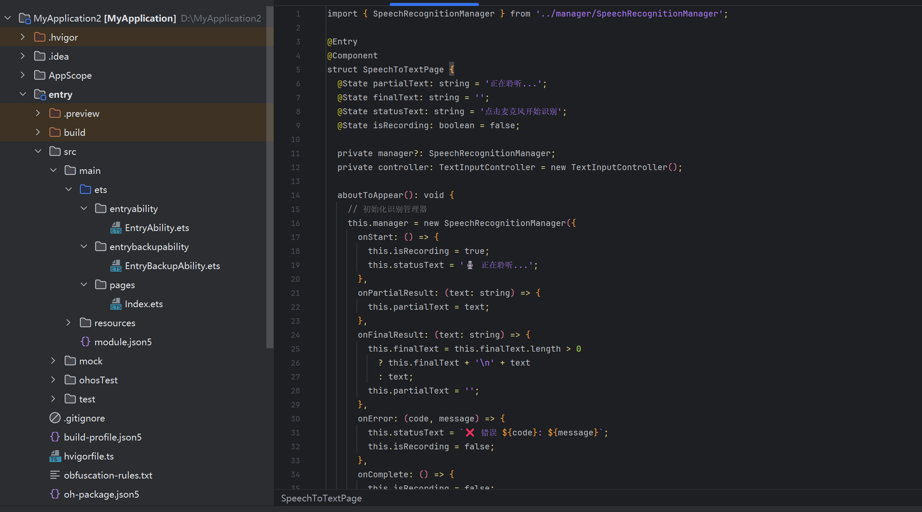Click the entry module folder icon

40,94
